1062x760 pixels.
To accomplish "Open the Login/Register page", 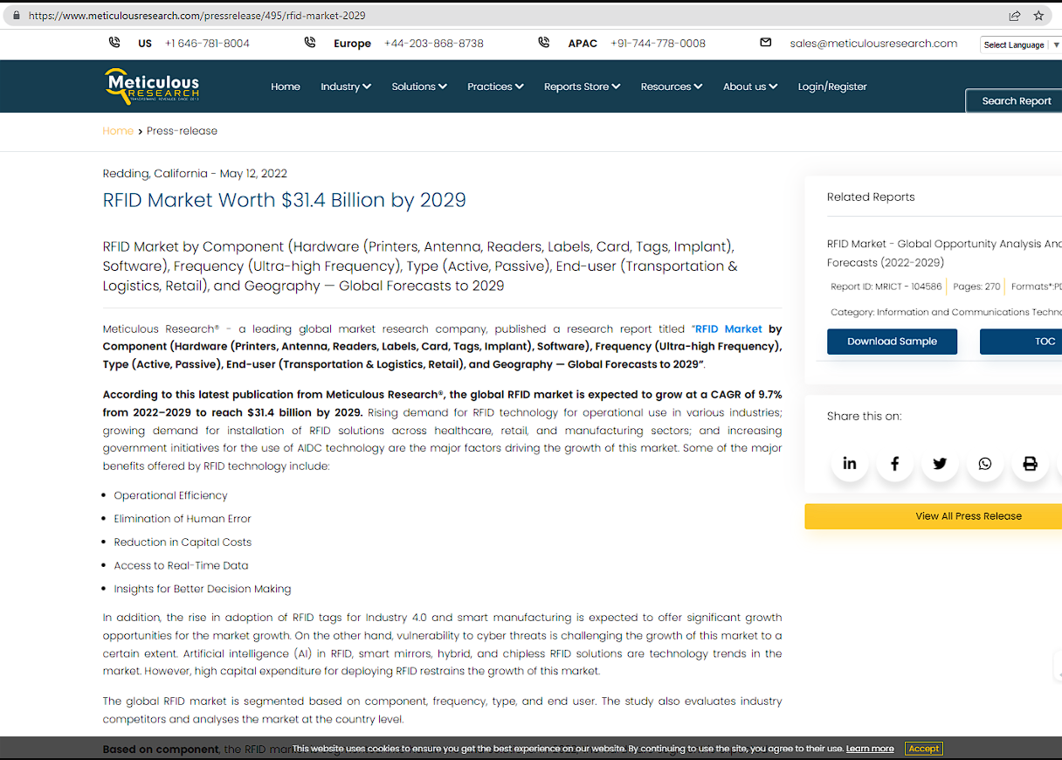I will [x=832, y=86].
